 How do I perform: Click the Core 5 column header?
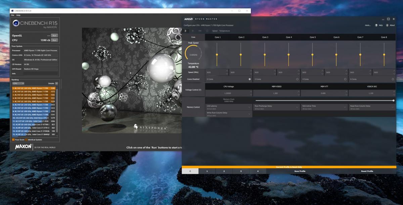pos(312,37)
